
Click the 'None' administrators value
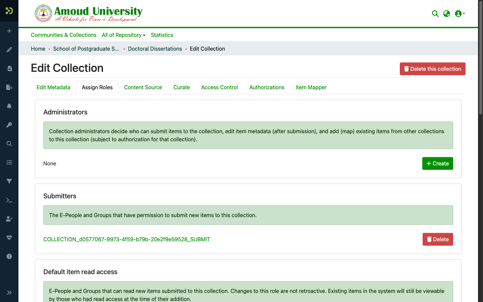coord(50,163)
